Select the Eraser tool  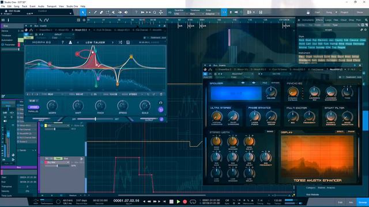click(x=101, y=12)
